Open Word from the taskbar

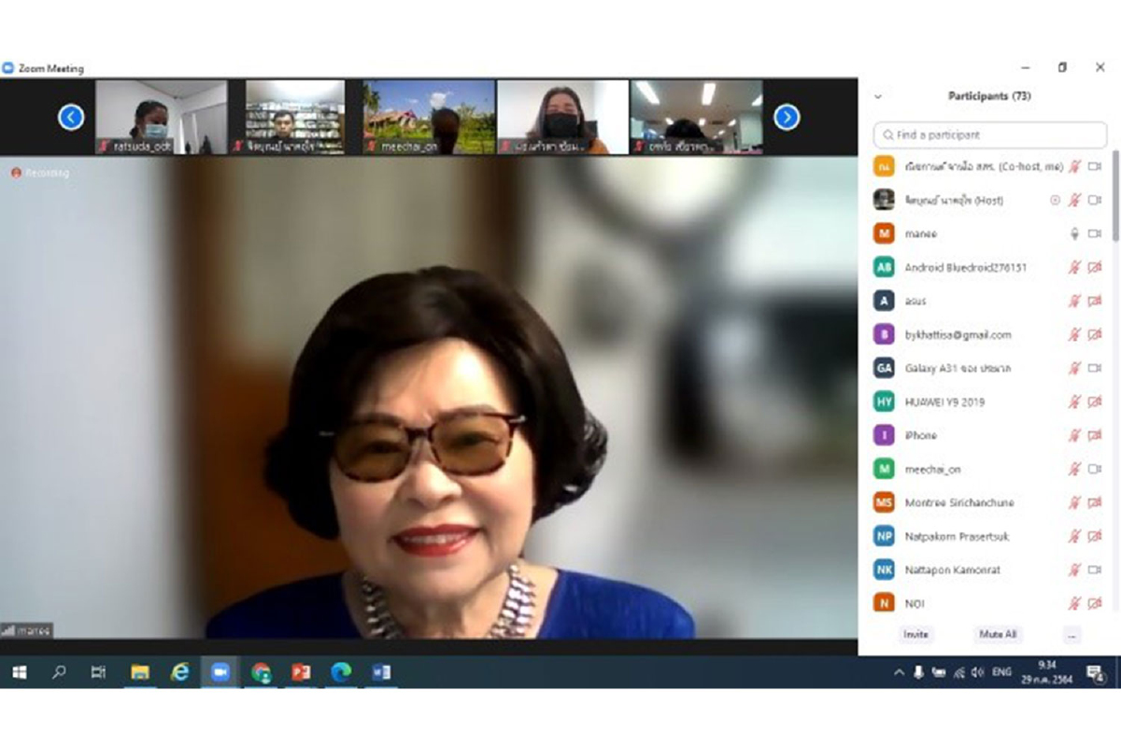point(381,672)
